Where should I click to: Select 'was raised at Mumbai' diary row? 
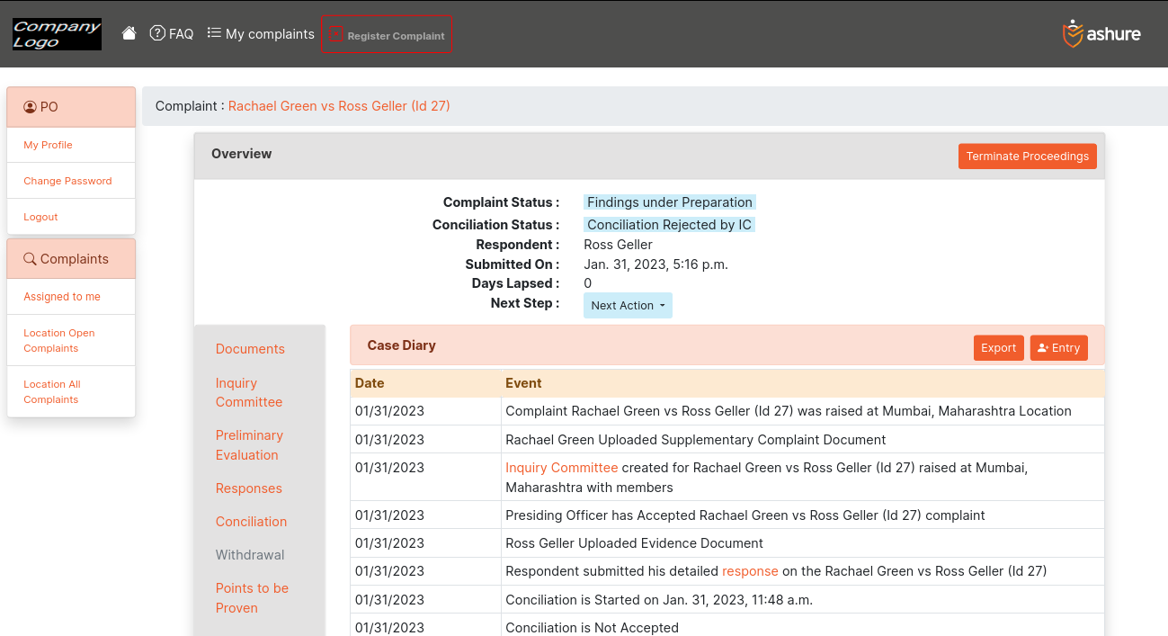[x=727, y=411]
